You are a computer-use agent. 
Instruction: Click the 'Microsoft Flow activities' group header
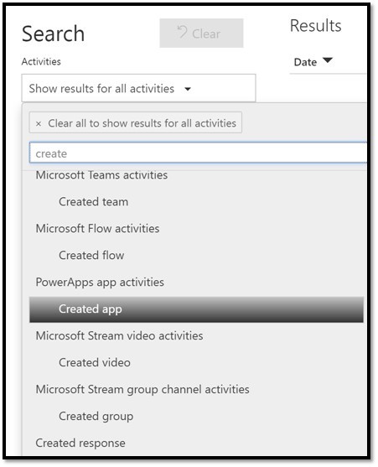(x=97, y=228)
